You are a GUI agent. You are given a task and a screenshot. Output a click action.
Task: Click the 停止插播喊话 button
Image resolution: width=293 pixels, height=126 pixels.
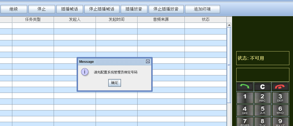[x=102, y=9]
